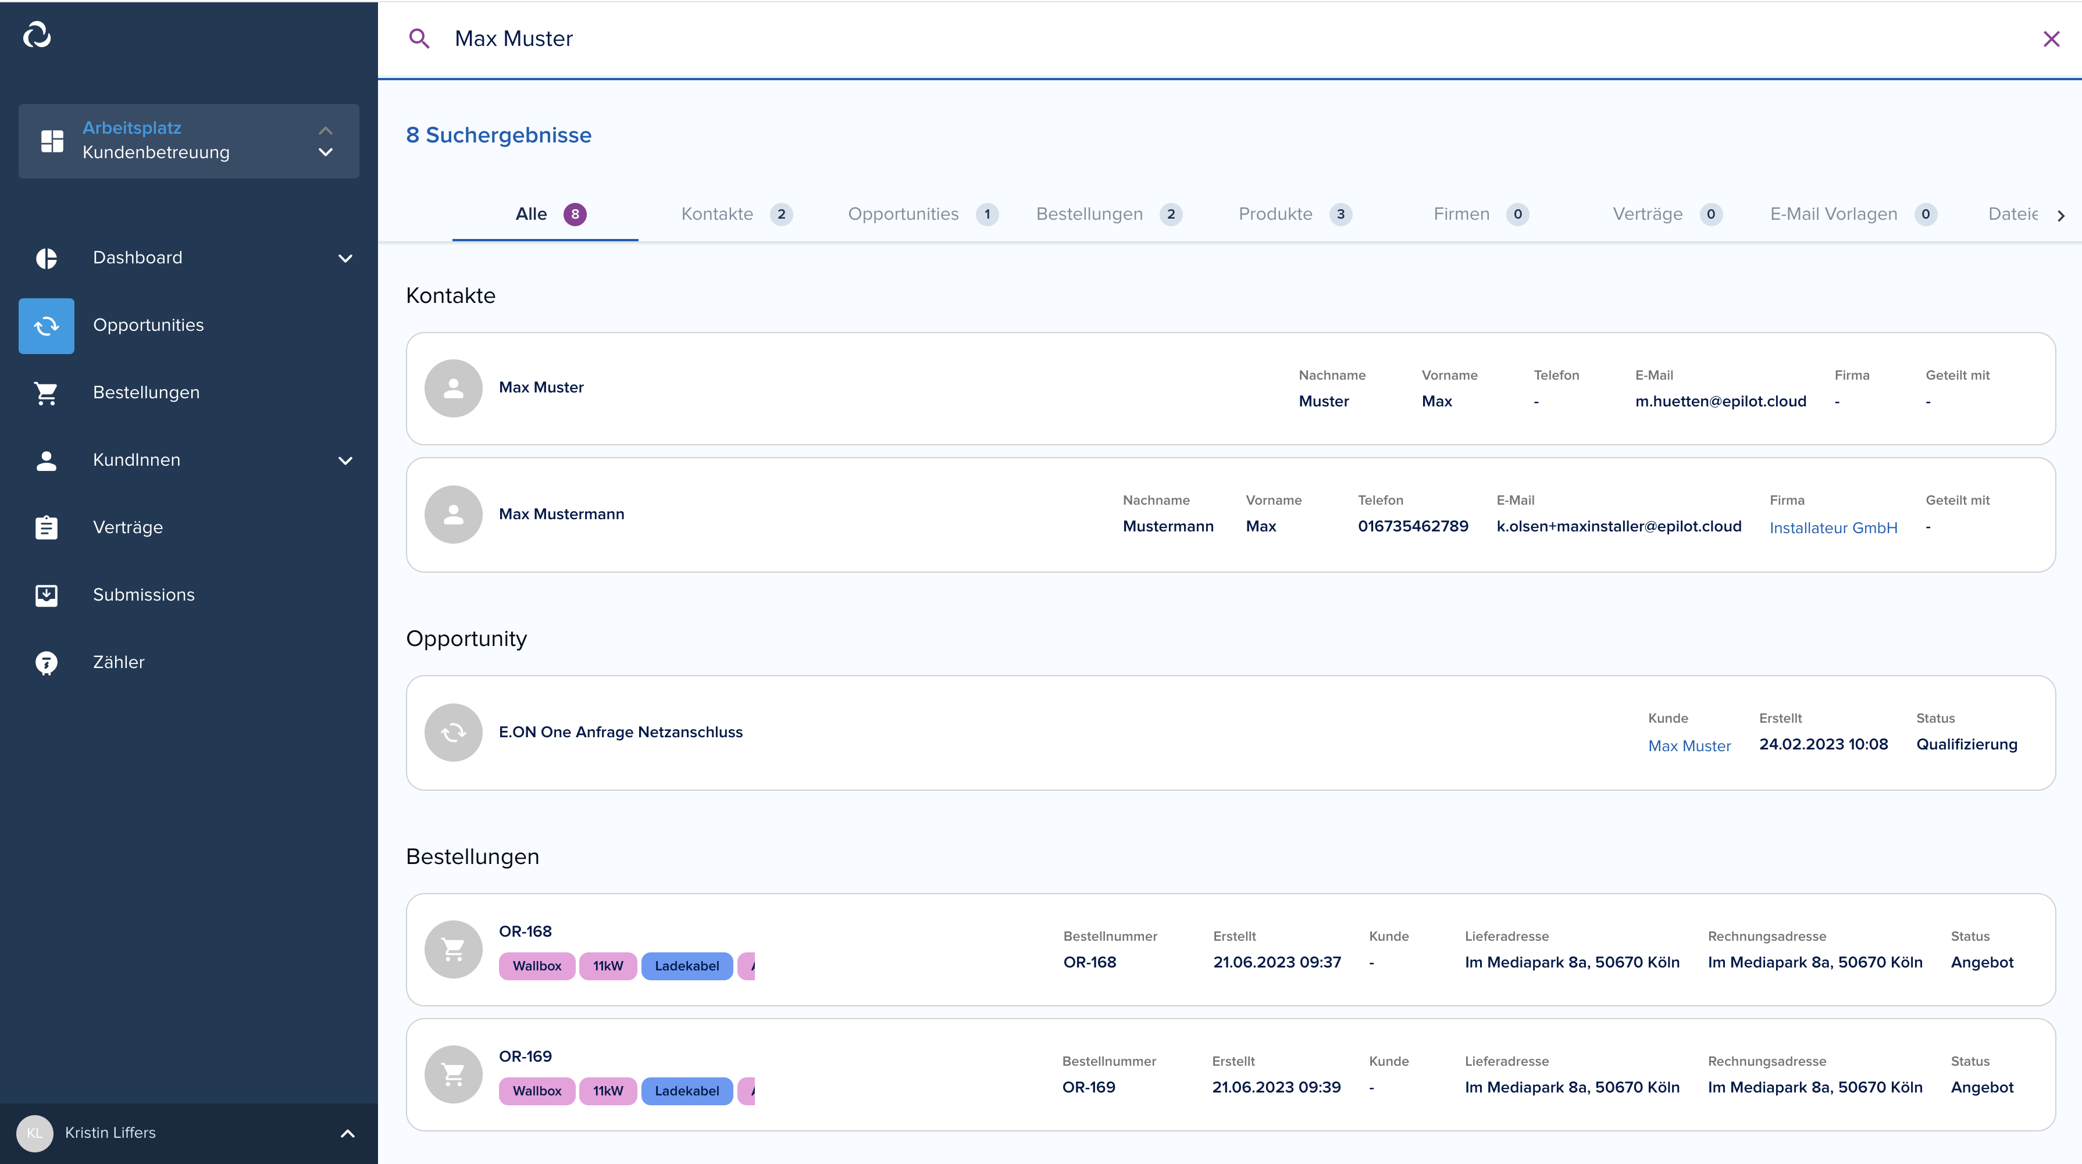Click the Opportunities sync icon in sidebar
This screenshot has width=2082, height=1164.
point(47,326)
